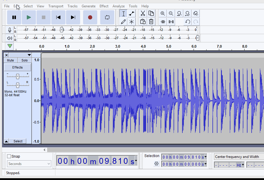The image size is (264, 180).
Task: Skip to start of track
Action: click(x=58, y=17)
